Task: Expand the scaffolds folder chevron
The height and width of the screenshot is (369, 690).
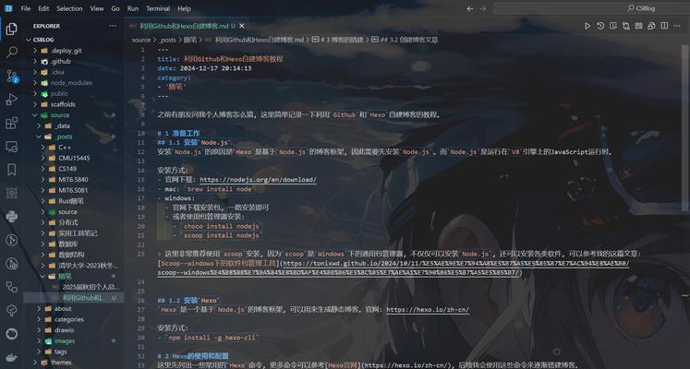Action: (x=35, y=104)
